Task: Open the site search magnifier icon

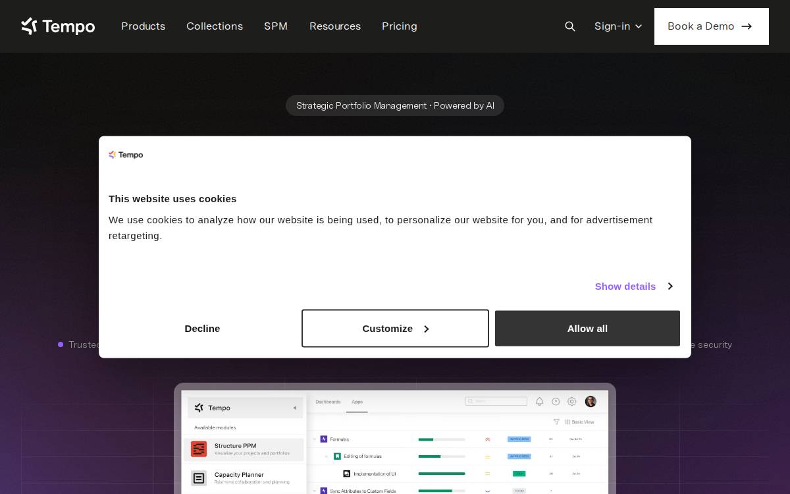Action: click(570, 26)
